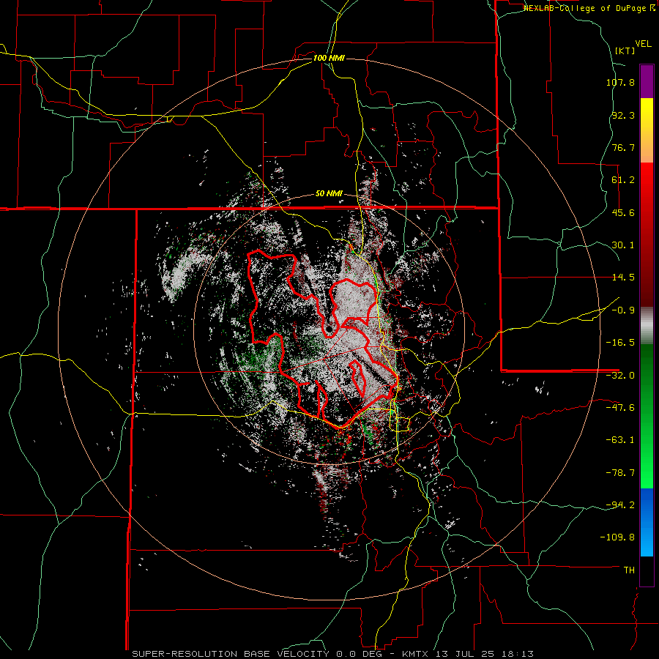Image resolution: width=659 pixels, height=659 pixels.
Task: Click the -109.8 legend value
Action: click(618, 537)
